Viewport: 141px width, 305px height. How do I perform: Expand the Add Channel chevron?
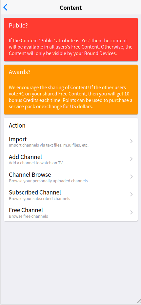click(x=131, y=159)
